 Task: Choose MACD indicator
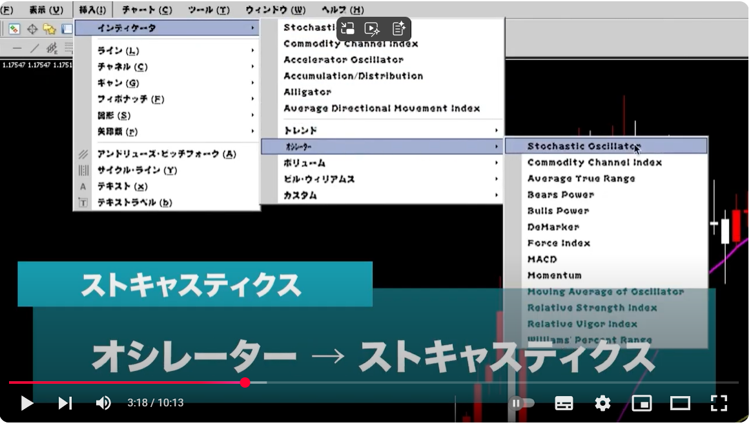click(606, 260)
